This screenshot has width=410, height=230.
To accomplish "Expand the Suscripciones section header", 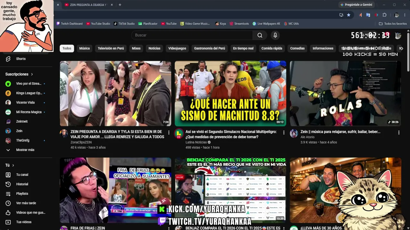I will point(19,74).
